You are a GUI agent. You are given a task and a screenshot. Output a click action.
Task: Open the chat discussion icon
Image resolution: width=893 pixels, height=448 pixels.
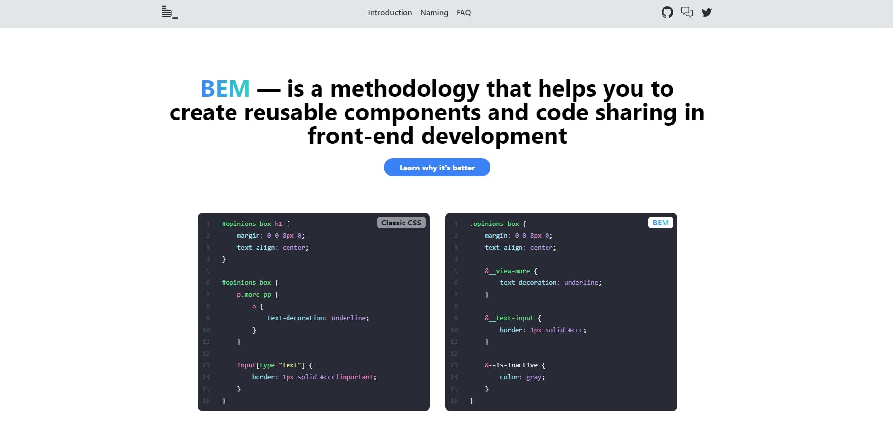click(x=687, y=12)
